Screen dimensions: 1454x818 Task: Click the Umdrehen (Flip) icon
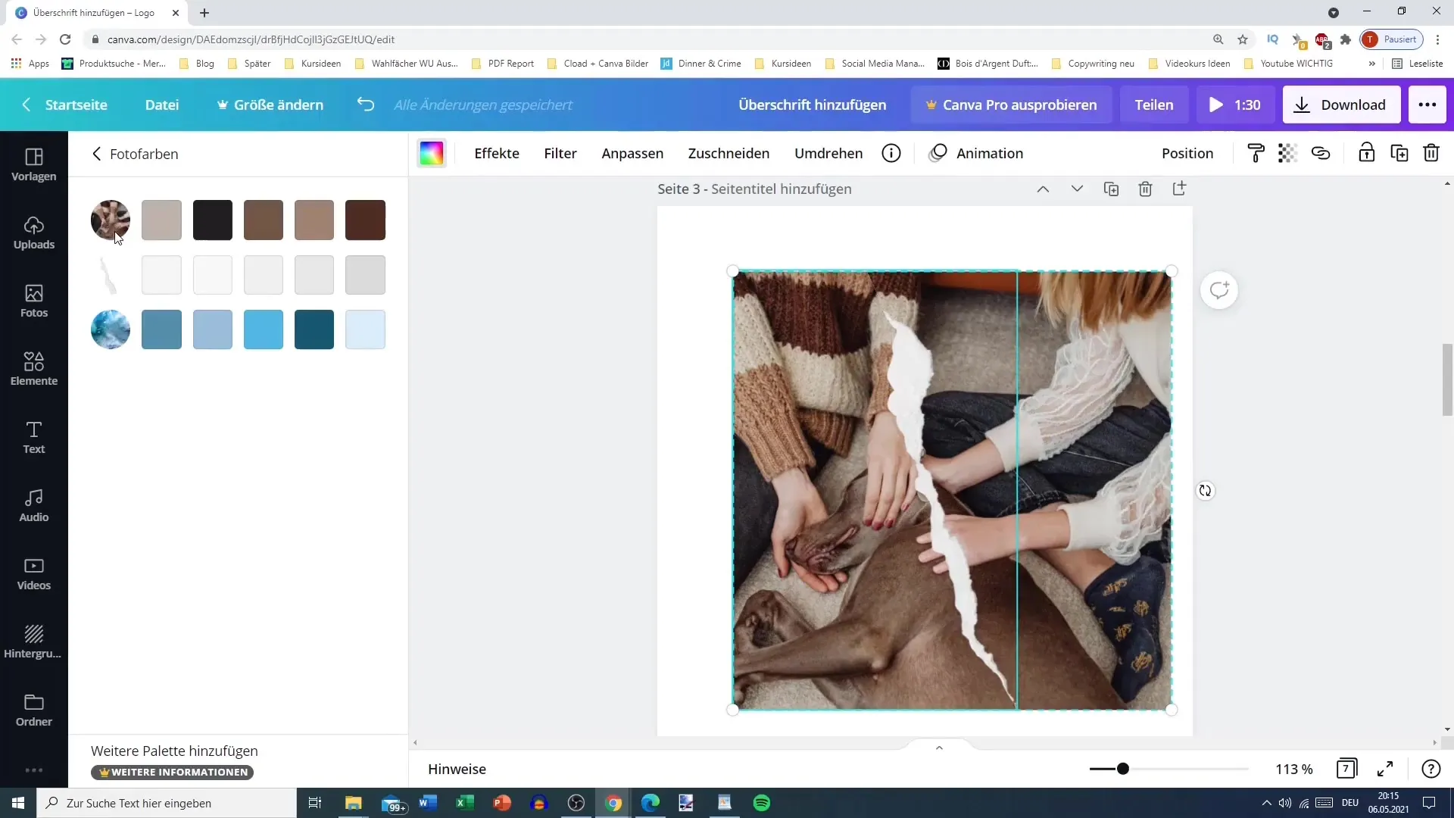tap(828, 153)
